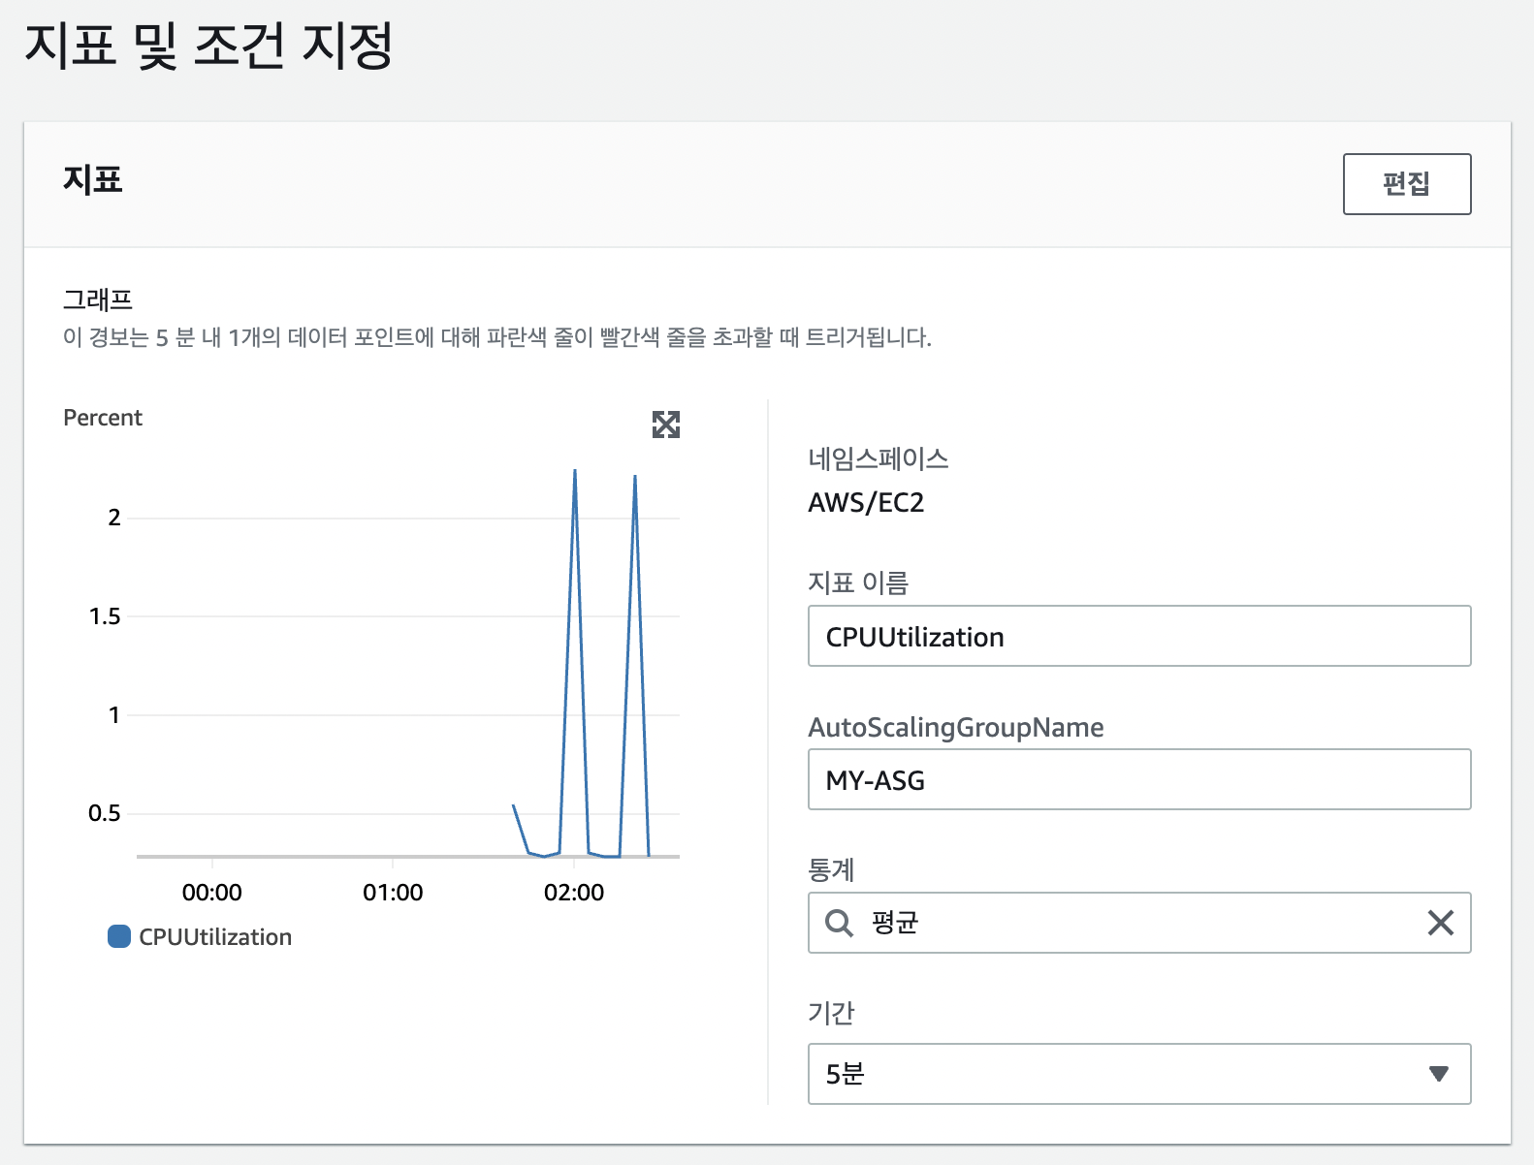Click the 지표 panel header title

93,180
